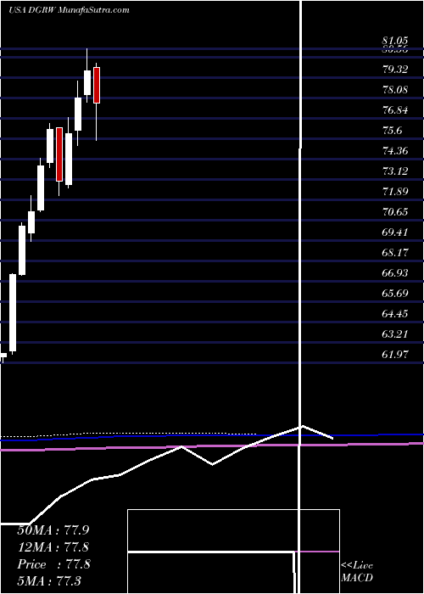Click the 64.45 price label

[395, 314]
